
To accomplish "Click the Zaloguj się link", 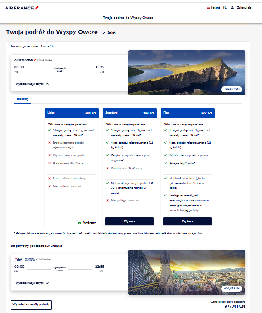I will 244,8.
